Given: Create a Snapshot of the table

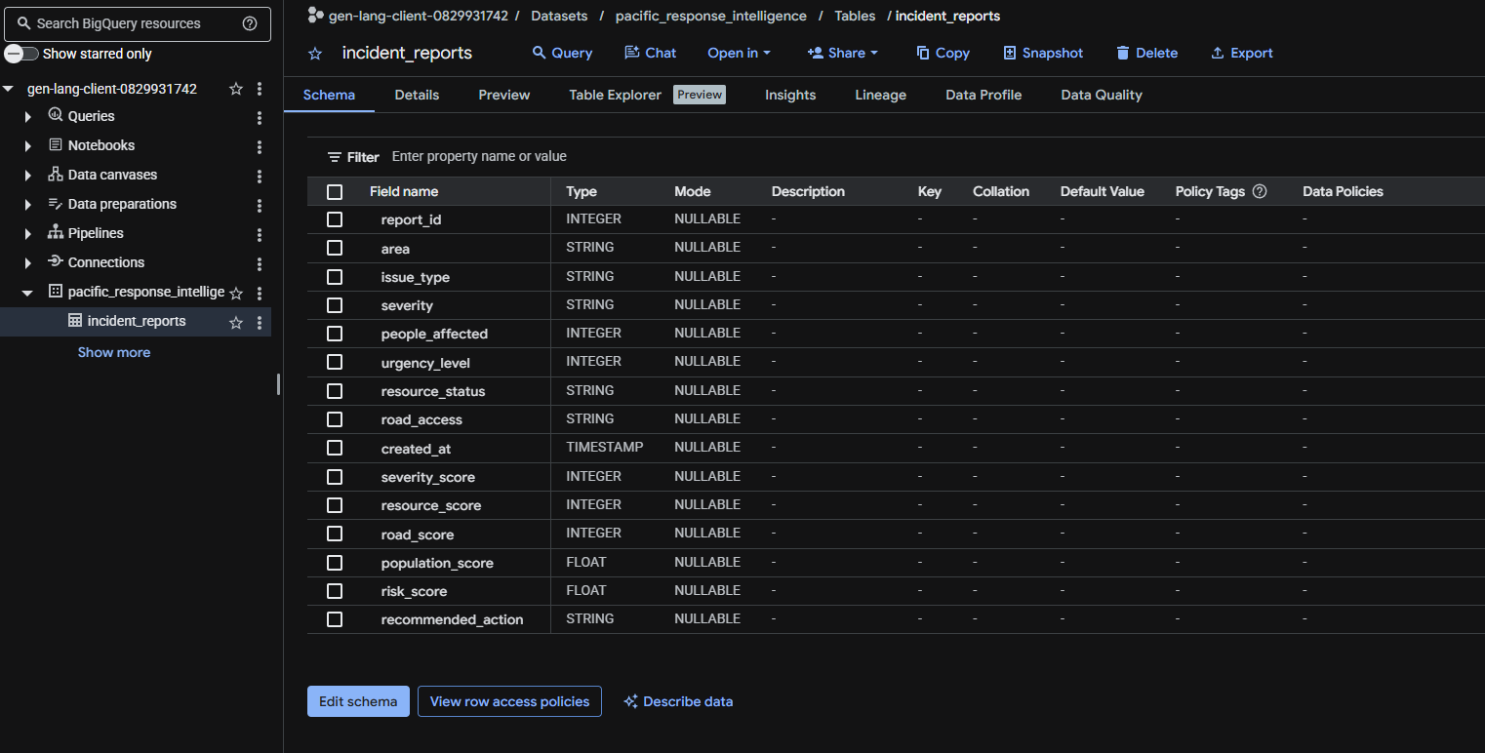Looking at the screenshot, I should [x=1043, y=53].
